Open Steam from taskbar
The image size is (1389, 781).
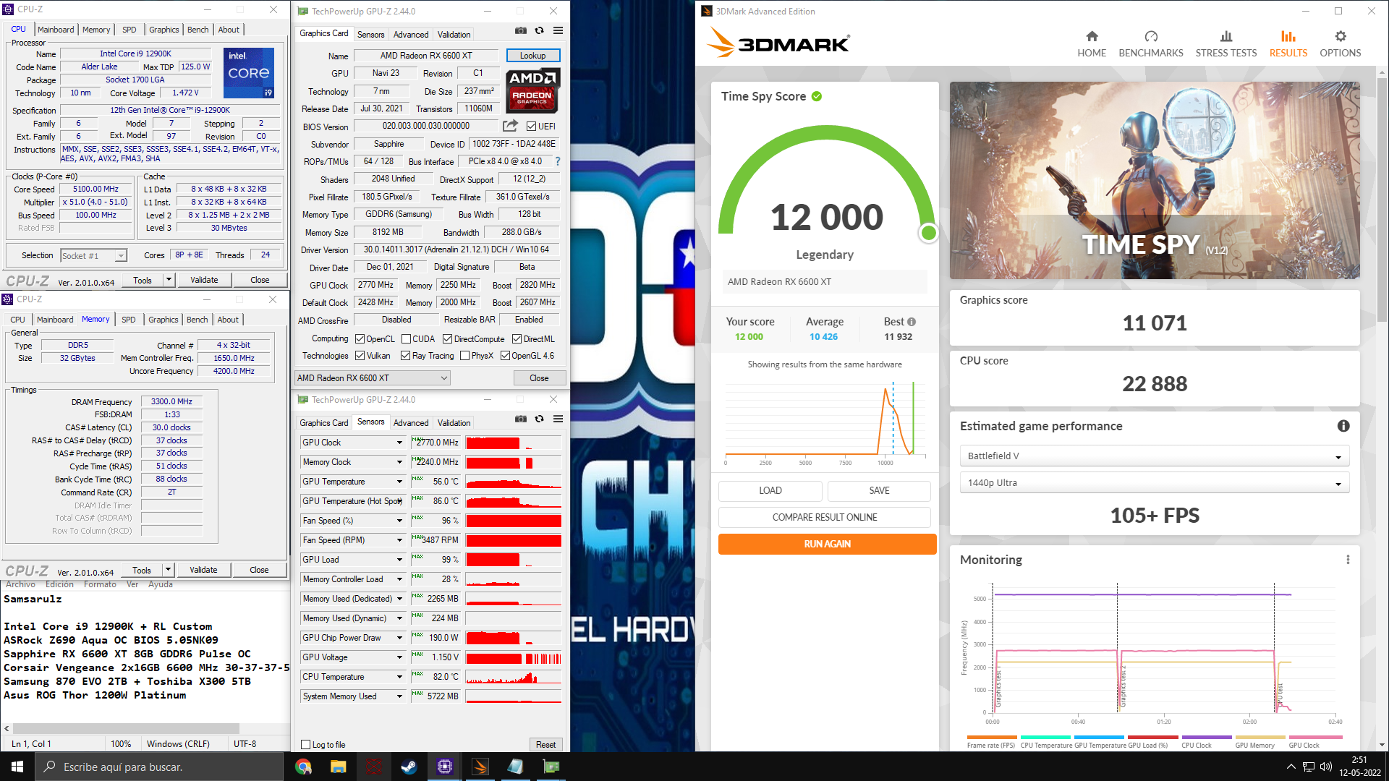pos(409,767)
